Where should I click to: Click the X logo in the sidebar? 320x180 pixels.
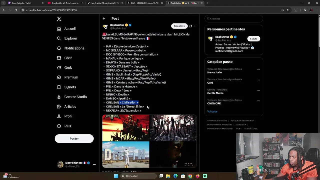(x=59, y=19)
